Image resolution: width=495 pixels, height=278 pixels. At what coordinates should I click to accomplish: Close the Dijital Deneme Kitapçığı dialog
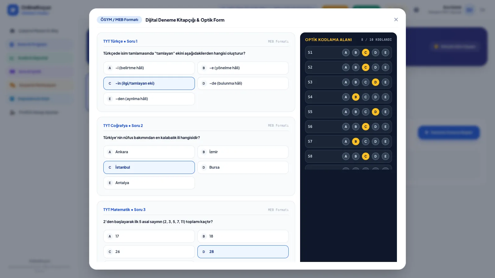(396, 19)
